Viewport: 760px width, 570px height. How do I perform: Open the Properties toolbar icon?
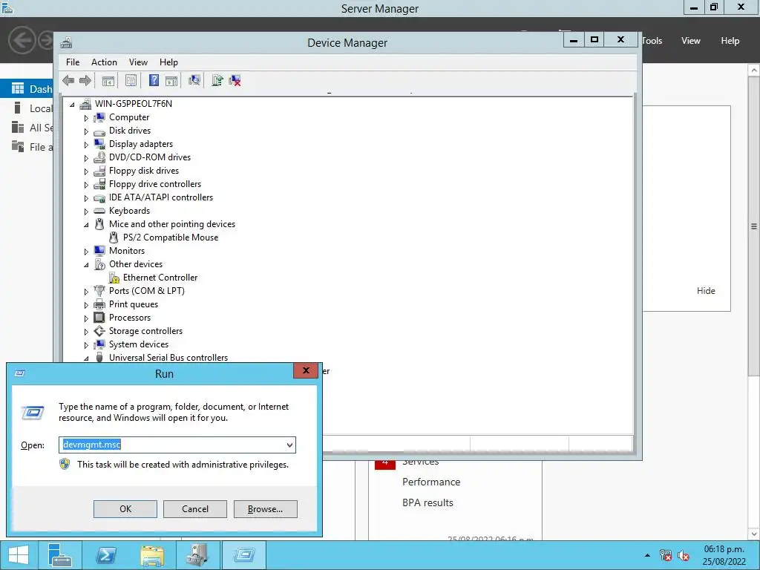[131, 80]
